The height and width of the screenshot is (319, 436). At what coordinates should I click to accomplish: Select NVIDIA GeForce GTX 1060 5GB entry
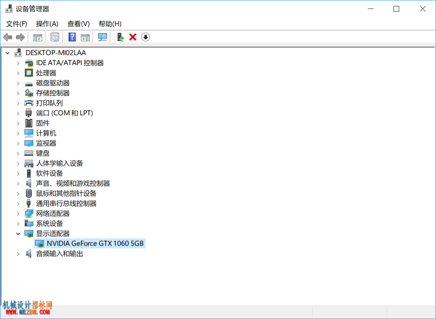pos(95,244)
